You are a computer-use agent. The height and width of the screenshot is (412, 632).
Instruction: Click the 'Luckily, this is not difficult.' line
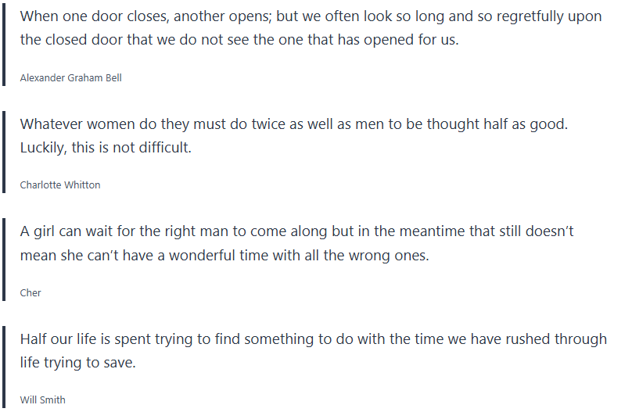106,148
